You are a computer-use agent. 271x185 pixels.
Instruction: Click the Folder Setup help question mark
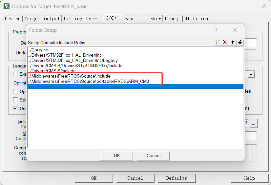click(x=216, y=30)
